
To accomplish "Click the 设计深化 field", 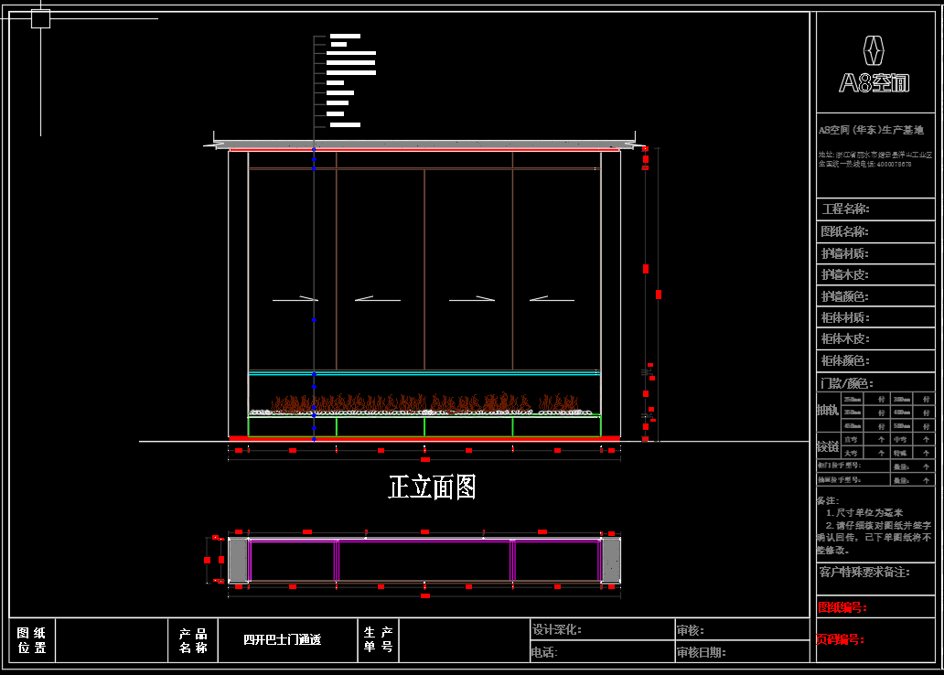I will (x=557, y=629).
